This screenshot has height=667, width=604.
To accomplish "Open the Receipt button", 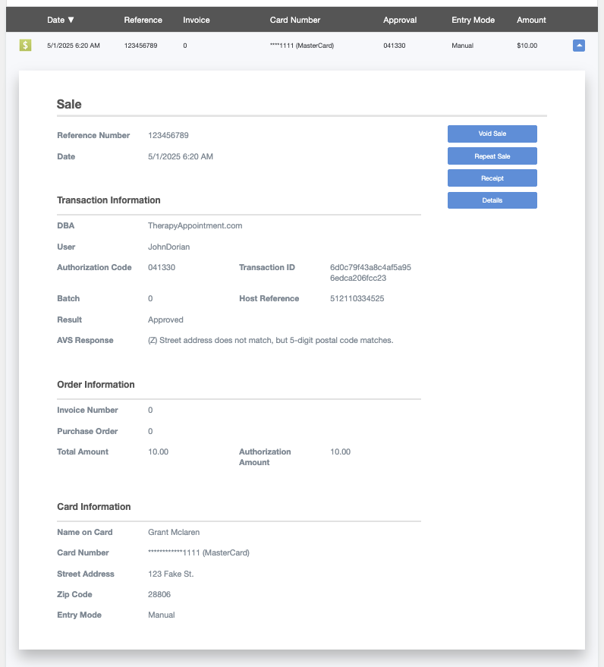I will point(492,178).
